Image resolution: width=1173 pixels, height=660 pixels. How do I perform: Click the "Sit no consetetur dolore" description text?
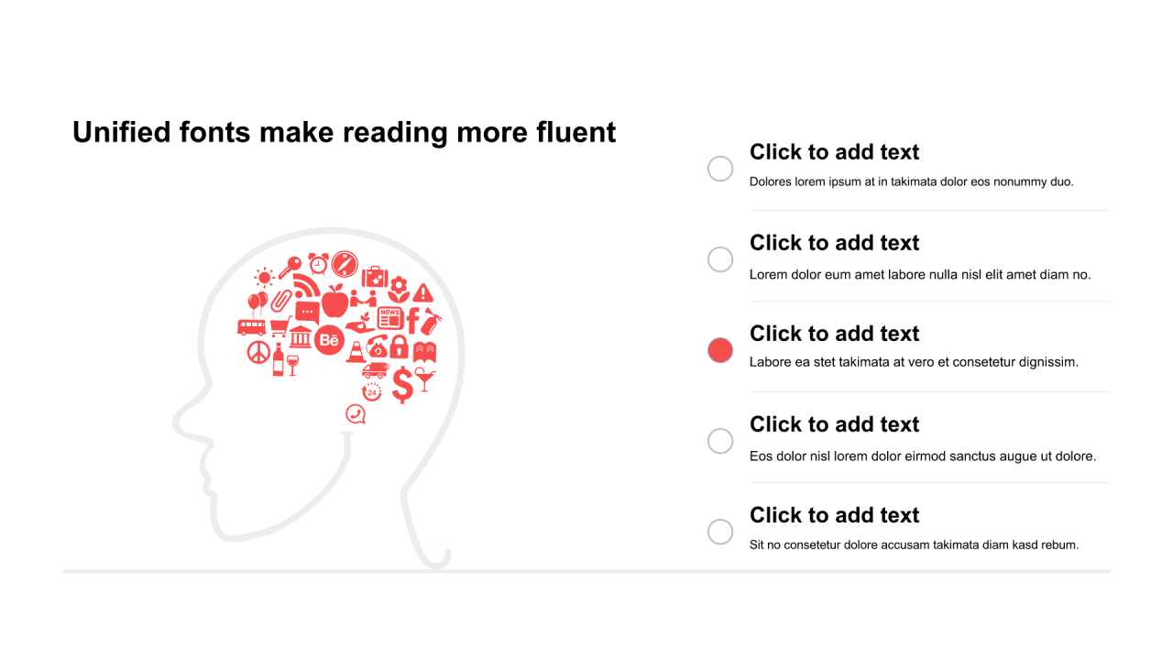(914, 544)
